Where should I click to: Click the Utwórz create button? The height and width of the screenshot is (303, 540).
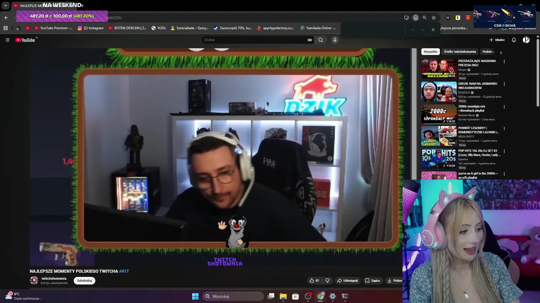click(497, 40)
